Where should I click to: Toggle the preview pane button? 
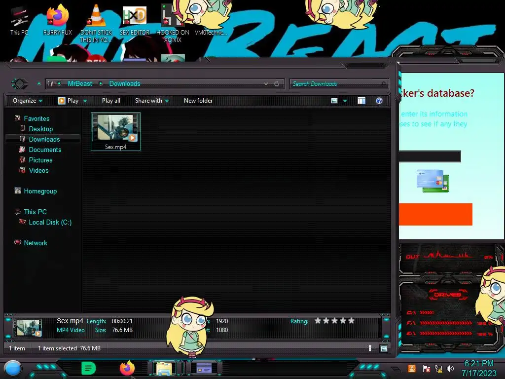pyautogui.click(x=361, y=101)
